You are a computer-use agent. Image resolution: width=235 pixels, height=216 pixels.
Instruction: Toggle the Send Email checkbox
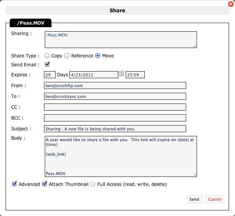point(47,64)
